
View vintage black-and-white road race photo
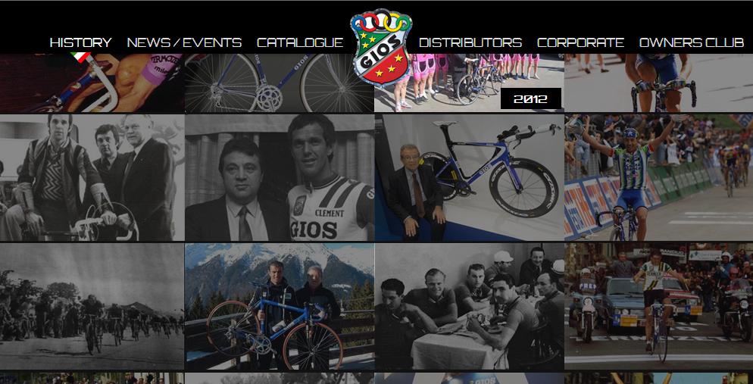click(x=92, y=307)
